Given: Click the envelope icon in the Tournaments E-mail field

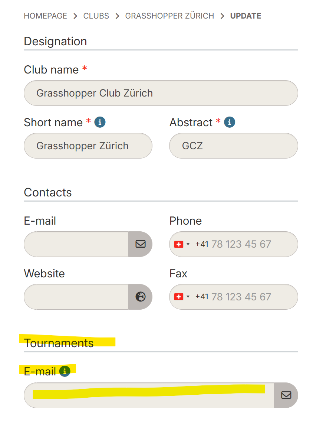Looking at the screenshot, I should pos(286,395).
